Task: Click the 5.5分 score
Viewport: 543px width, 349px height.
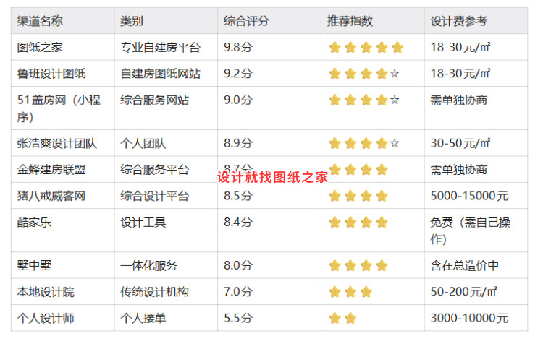Action: [x=238, y=318]
